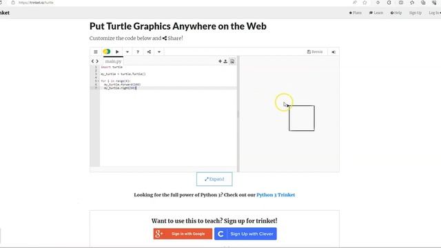Expand the run options dropdown arrow
Image resolution: width=441 pixels, height=248 pixels.
pos(127,52)
